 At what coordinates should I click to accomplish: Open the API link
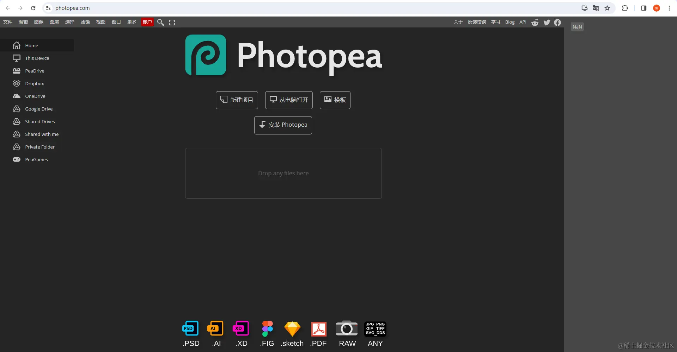(523, 22)
